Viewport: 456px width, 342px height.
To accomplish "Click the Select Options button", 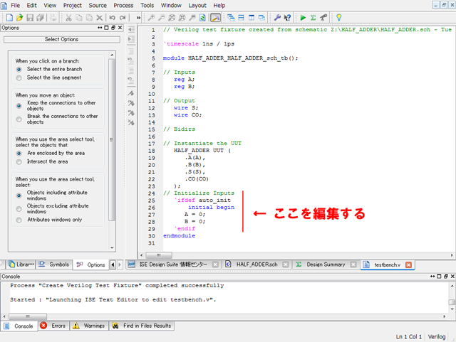I will 62,39.
